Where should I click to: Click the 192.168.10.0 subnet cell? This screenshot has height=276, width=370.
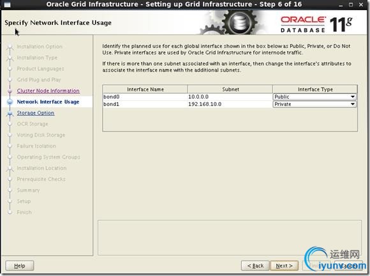click(x=230, y=104)
